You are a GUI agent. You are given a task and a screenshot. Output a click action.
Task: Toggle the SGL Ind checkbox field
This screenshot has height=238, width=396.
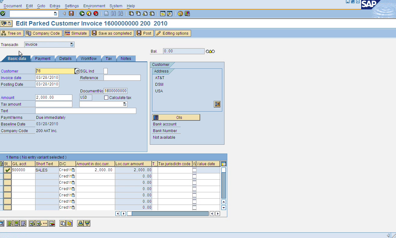pos(106,71)
